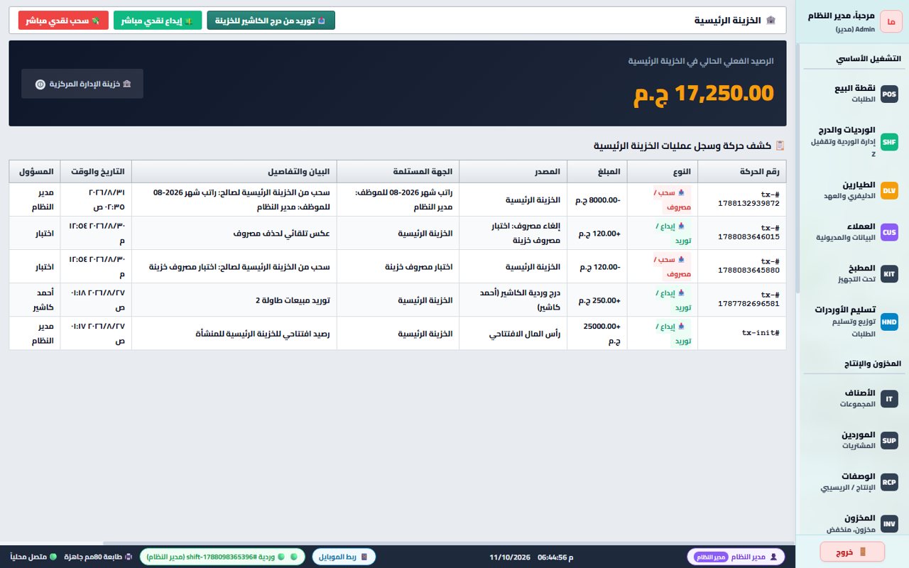Screen dimensions: 909x568
Task: Click the balance figure 17,250.00 ج.م
Action: pos(703,94)
